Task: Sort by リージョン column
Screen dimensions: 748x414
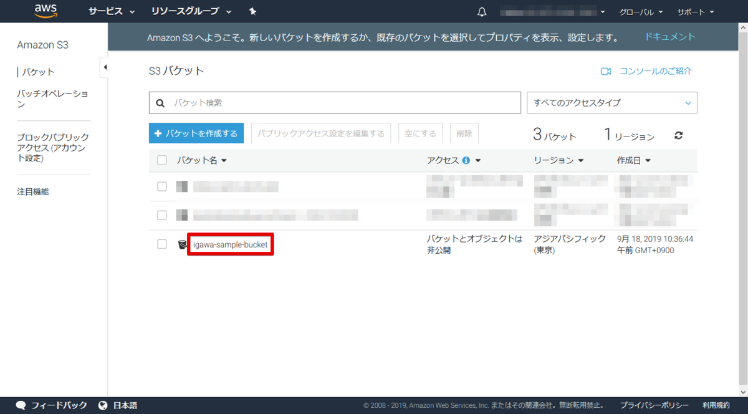Action: click(559, 160)
